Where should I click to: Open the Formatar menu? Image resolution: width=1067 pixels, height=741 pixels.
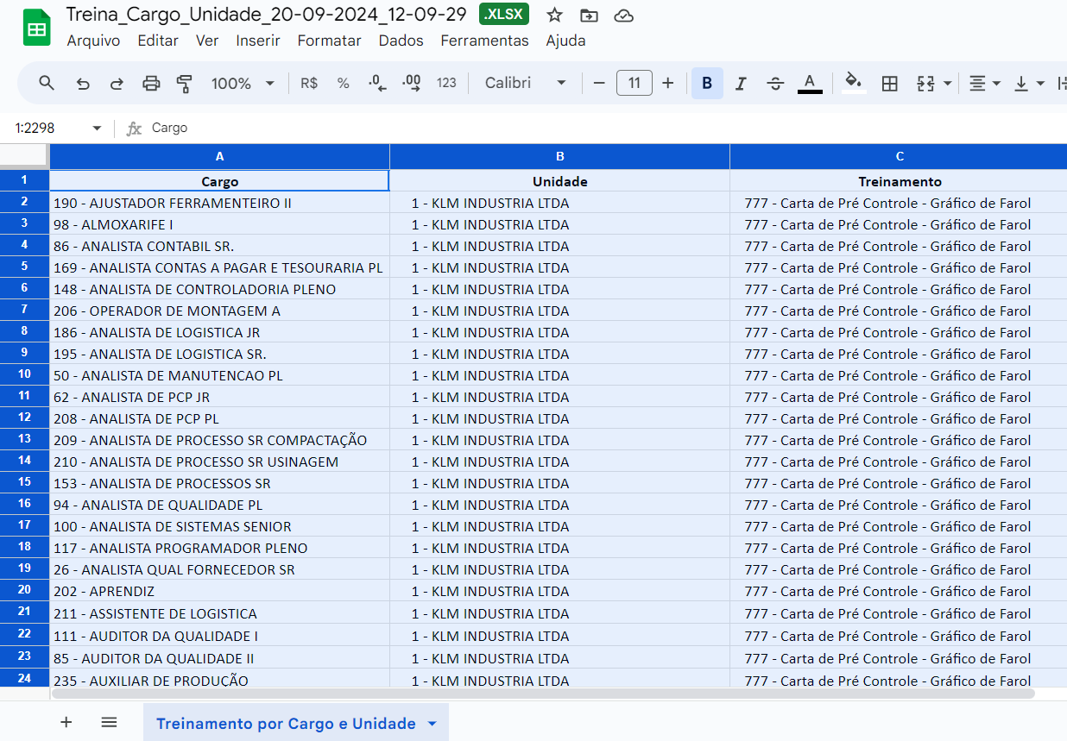point(329,41)
